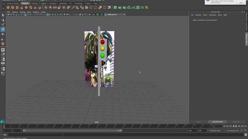
Task: Switch to Curves / Surfaces shelf tab
Action: [x=13, y=3]
